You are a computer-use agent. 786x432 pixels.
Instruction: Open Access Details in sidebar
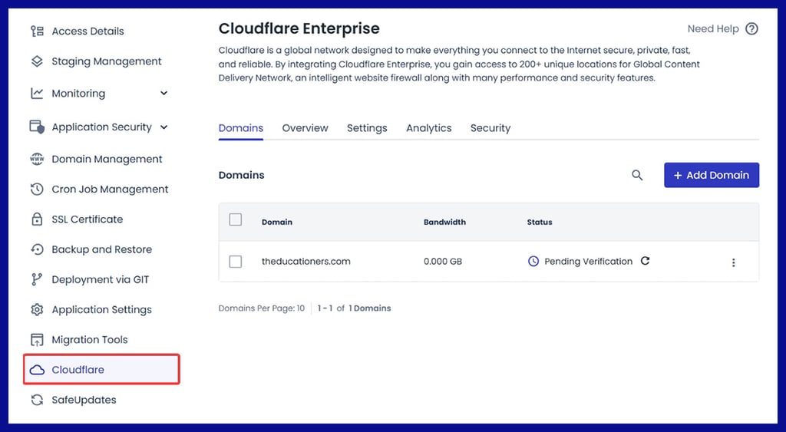88,31
